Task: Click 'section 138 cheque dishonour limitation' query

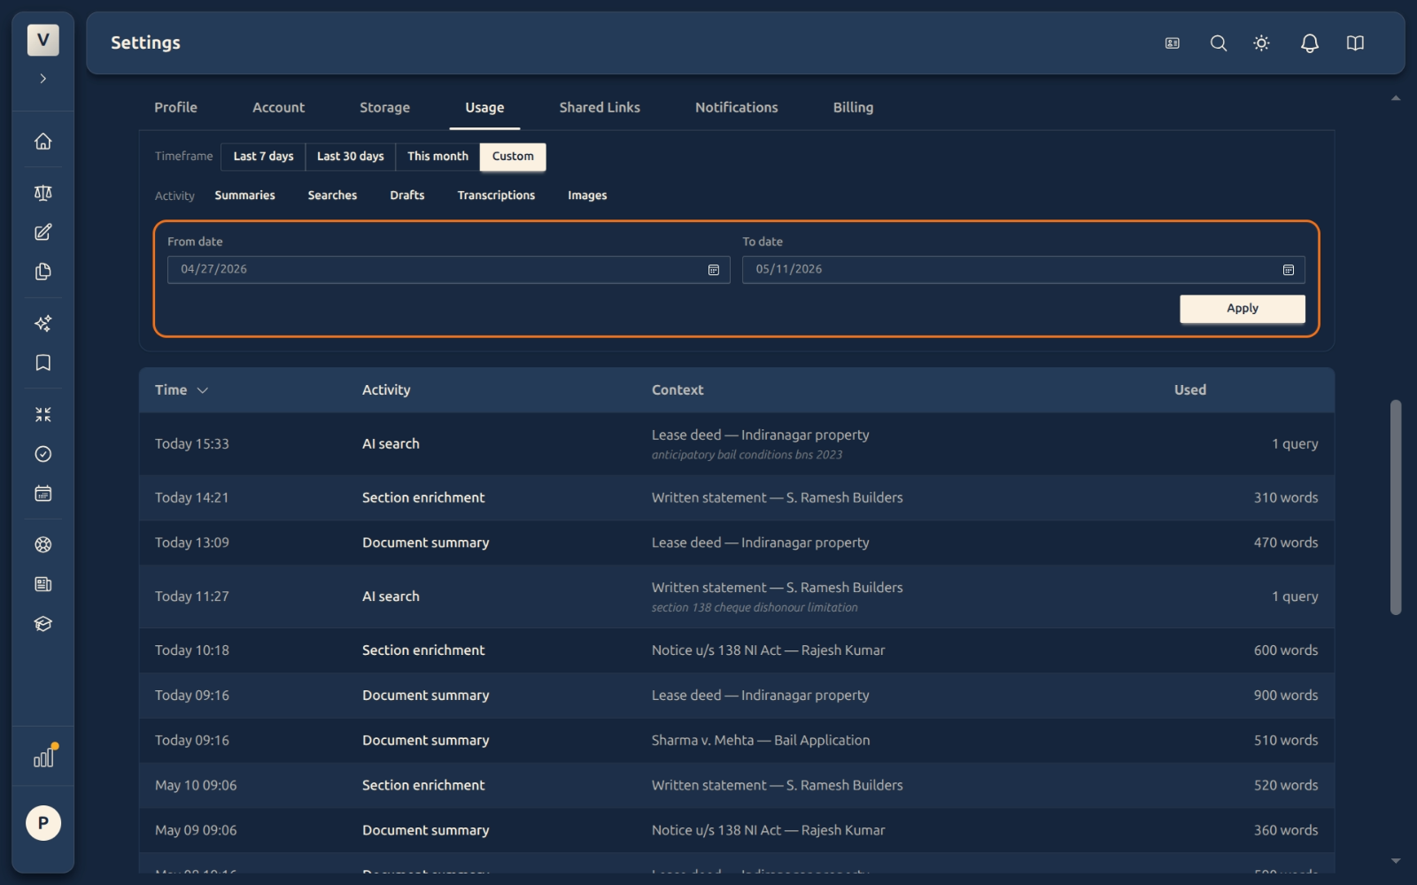Action: coord(755,608)
